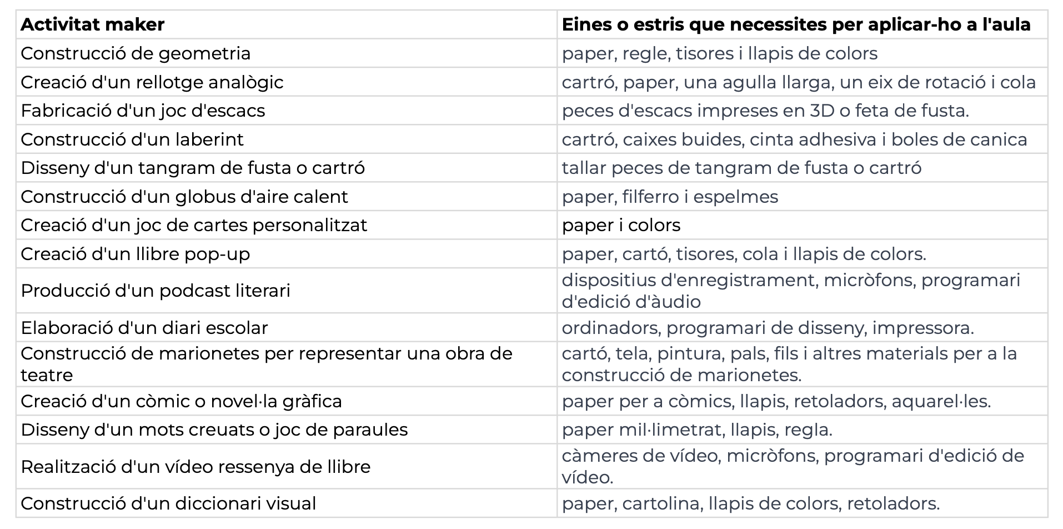
Task: Click the 'paper, filferro i espelmes' cell
Action: point(670,197)
